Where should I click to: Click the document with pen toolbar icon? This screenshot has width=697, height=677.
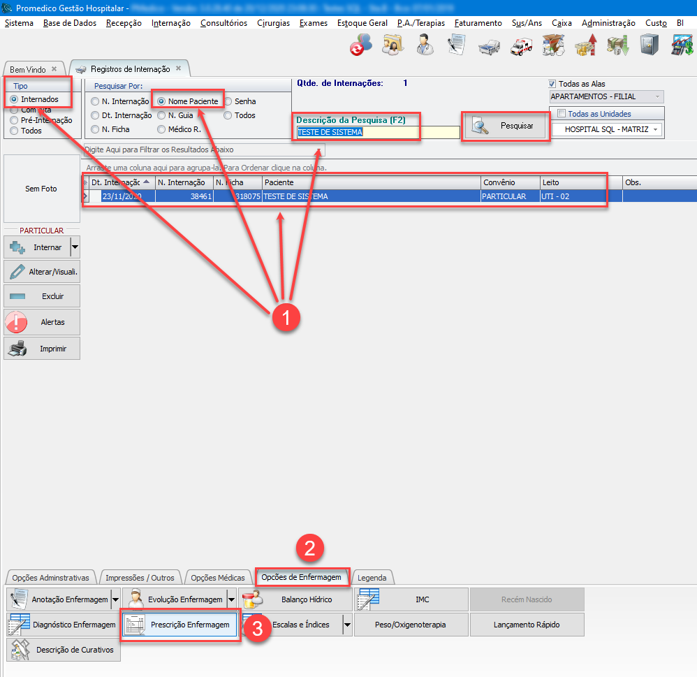(x=456, y=47)
